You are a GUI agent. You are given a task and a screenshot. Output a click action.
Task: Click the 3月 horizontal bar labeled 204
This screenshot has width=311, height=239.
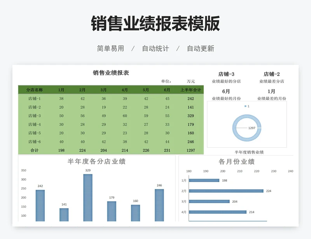pos(209,202)
